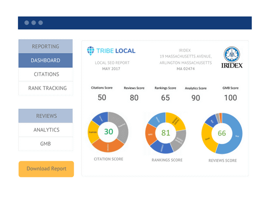Go to Rank Tracking in the sidebar
Screen dimensions: 270x200
tap(46, 88)
